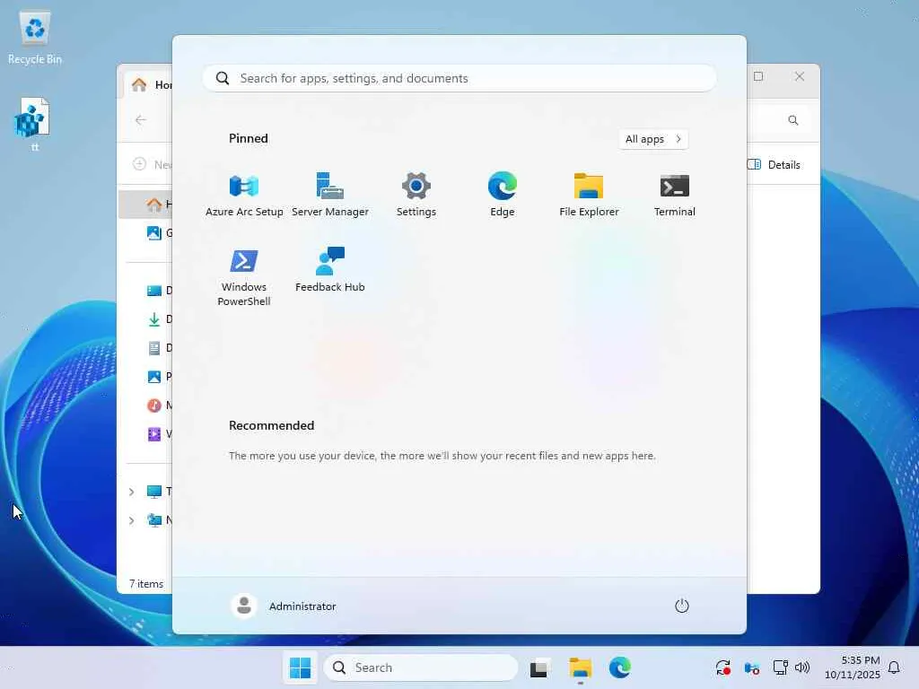Click Details pane button in File Explorer
The width and height of the screenshot is (919, 689).
click(774, 165)
